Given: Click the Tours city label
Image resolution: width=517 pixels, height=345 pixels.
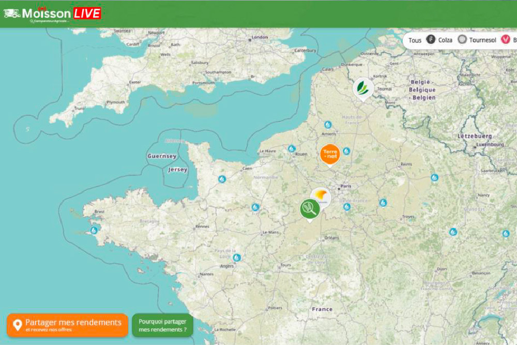Looking at the screenshot, I should (285, 265).
